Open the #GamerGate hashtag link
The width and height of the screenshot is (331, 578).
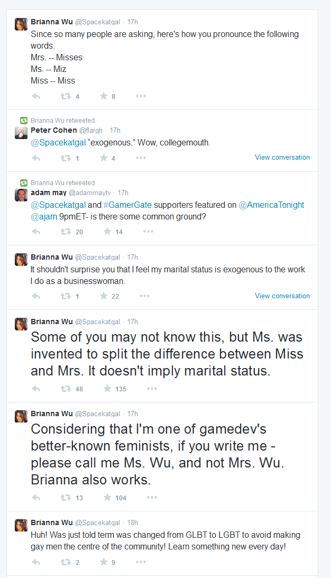pyautogui.click(x=127, y=205)
